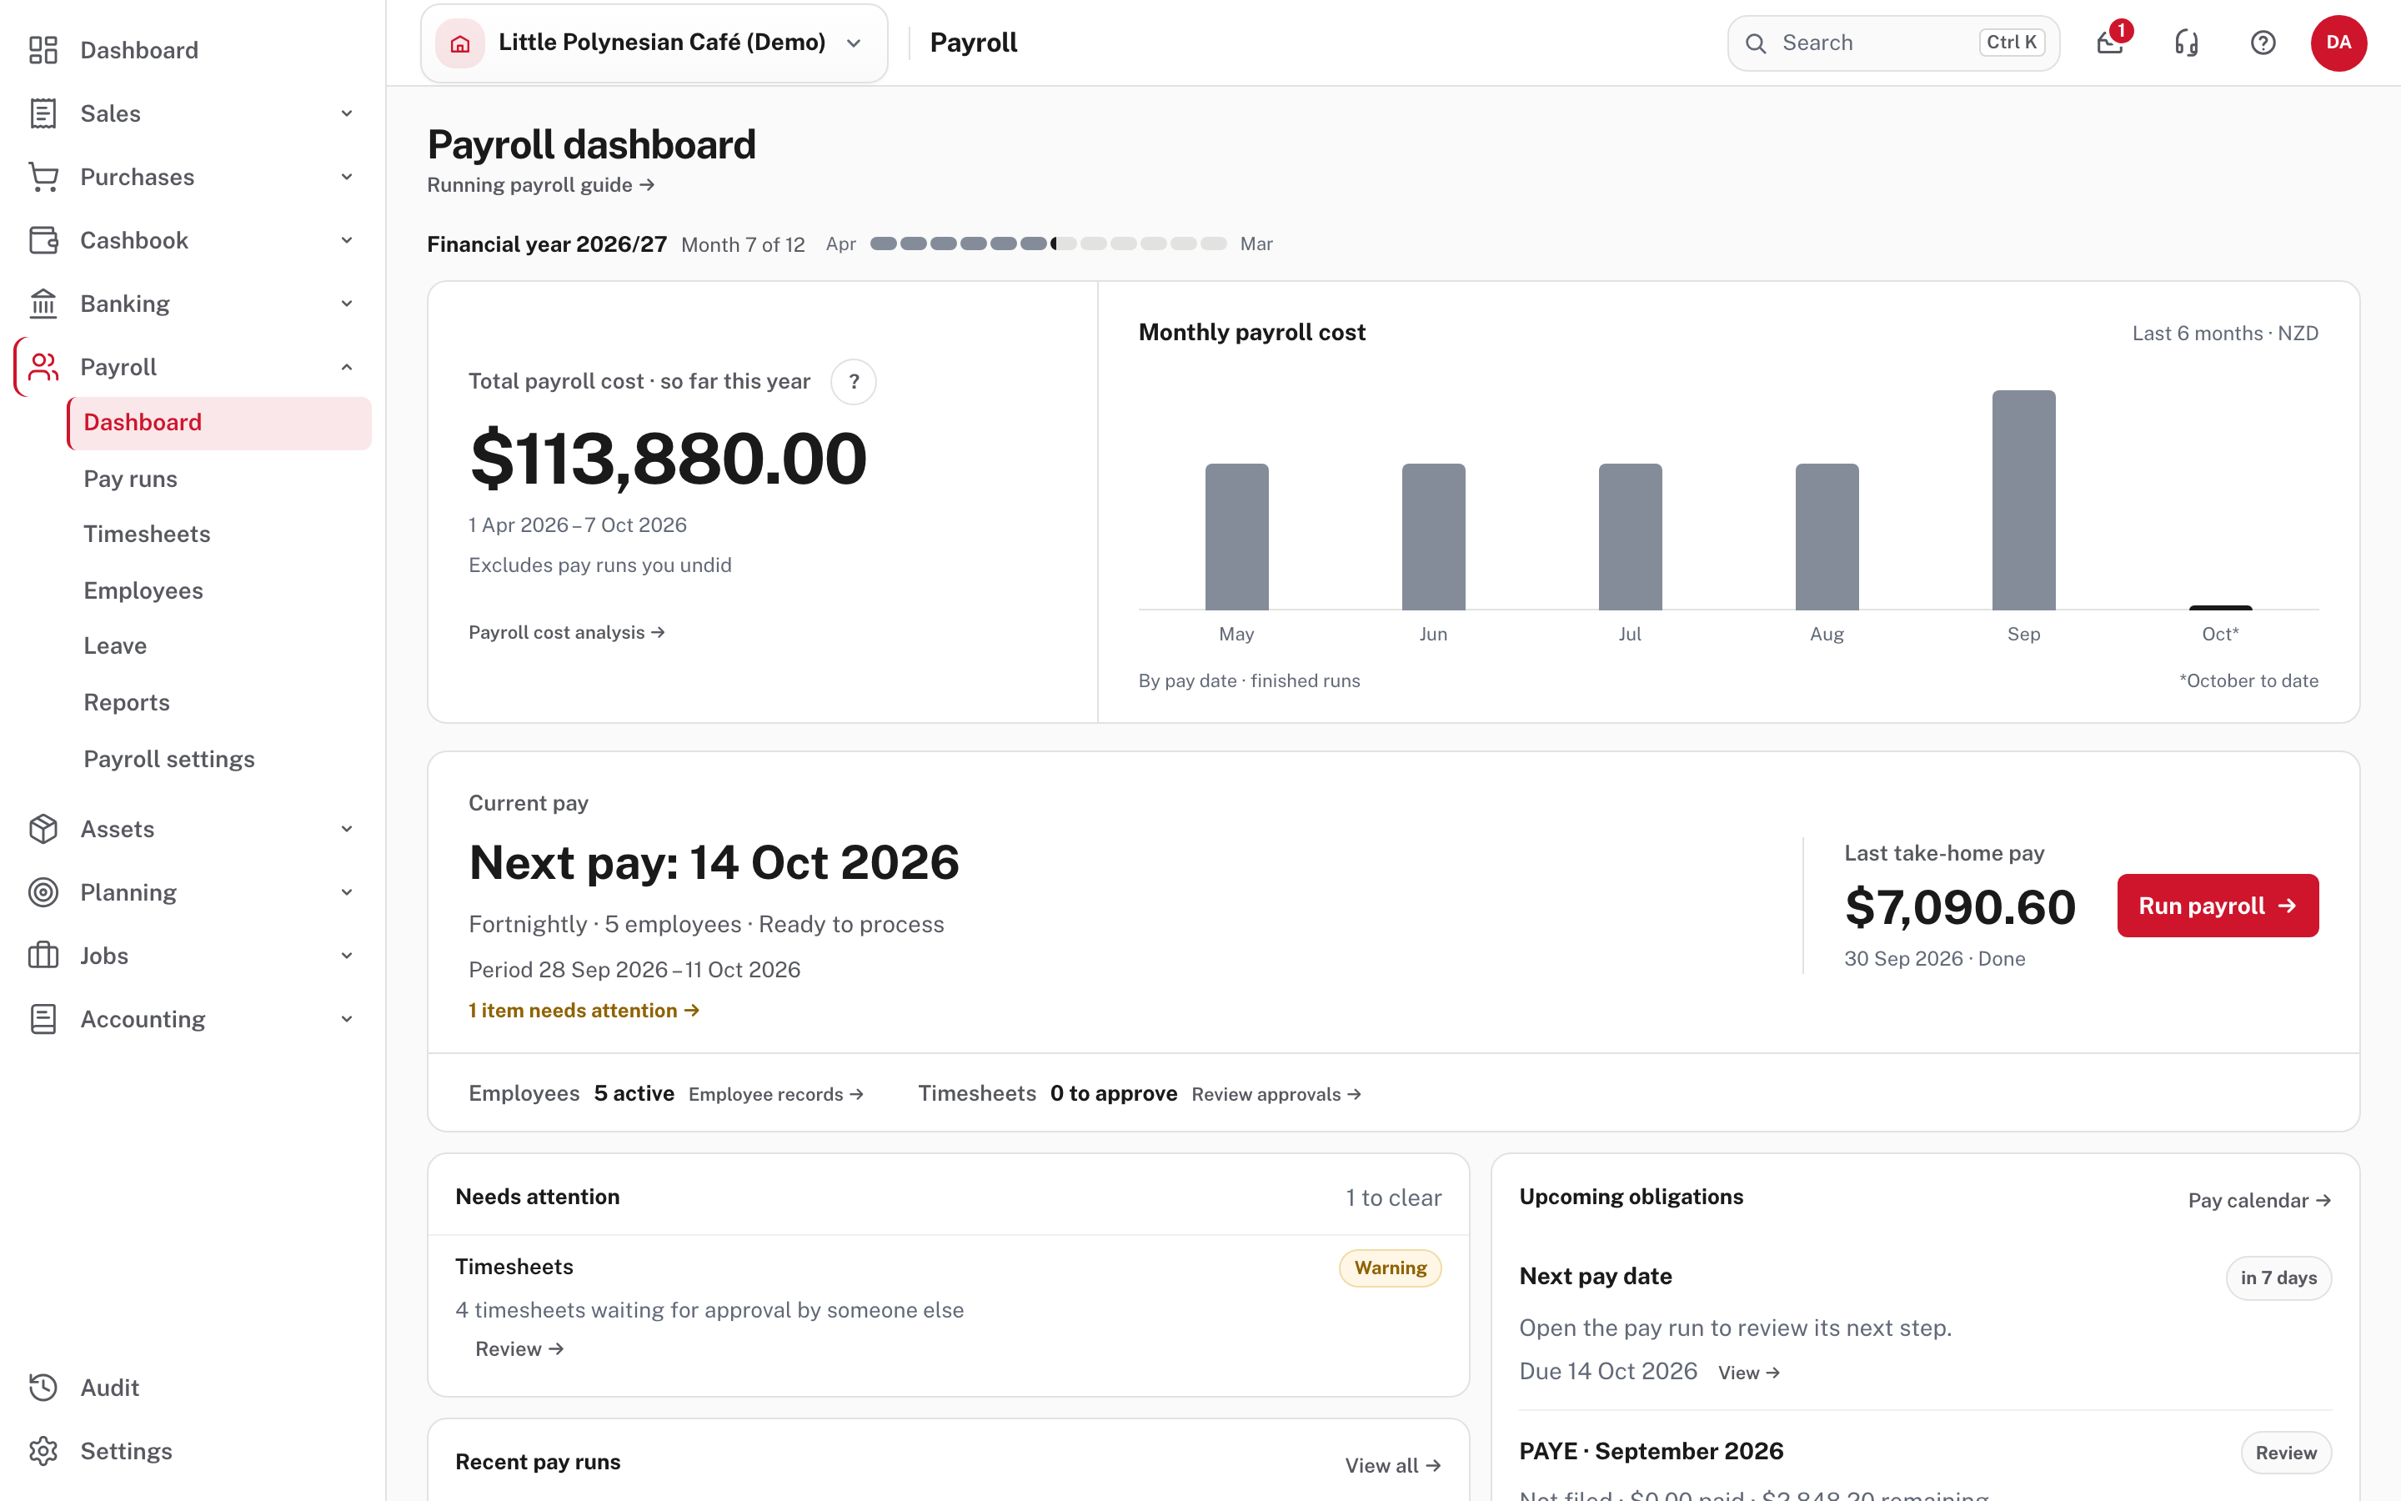Image resolution: width=2401 pixels, height=1501 pixels.
Task: Click the Planning target icon
Action: click(x=43, y=892)
